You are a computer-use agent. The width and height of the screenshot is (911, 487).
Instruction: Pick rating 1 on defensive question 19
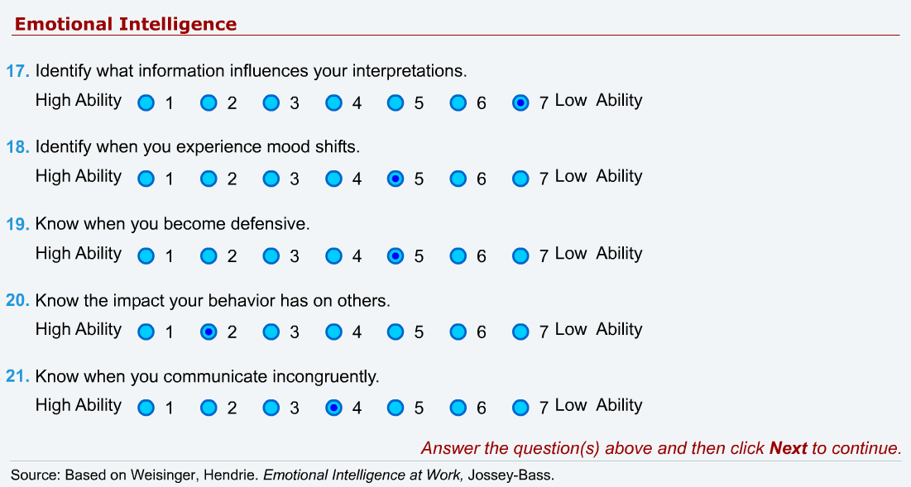[x=146, y=255]
